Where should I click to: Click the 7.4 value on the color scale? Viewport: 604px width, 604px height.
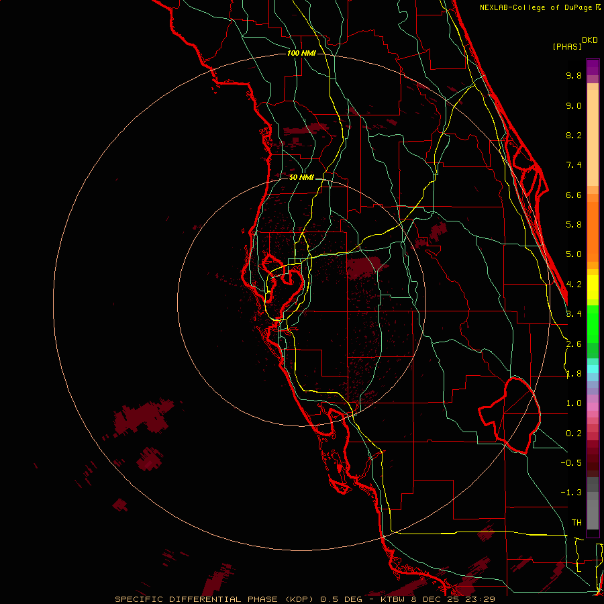tap(574, 165)
